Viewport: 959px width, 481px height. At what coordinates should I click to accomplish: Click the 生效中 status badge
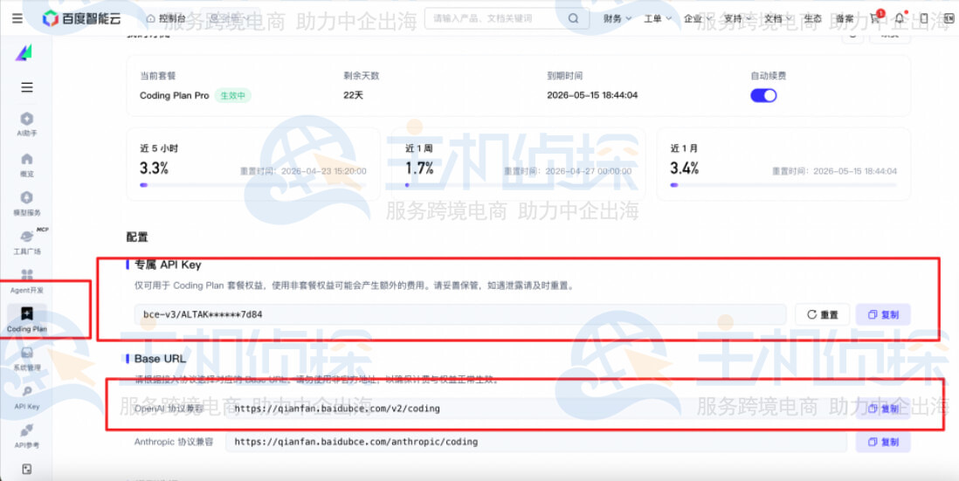pos(232,96)
